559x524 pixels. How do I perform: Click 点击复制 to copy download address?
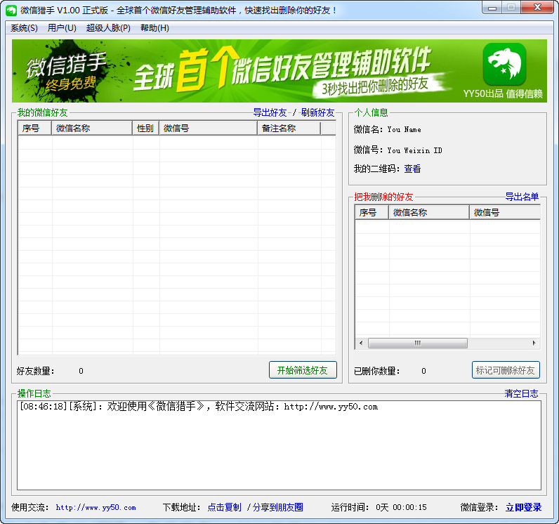click(224, 507)
